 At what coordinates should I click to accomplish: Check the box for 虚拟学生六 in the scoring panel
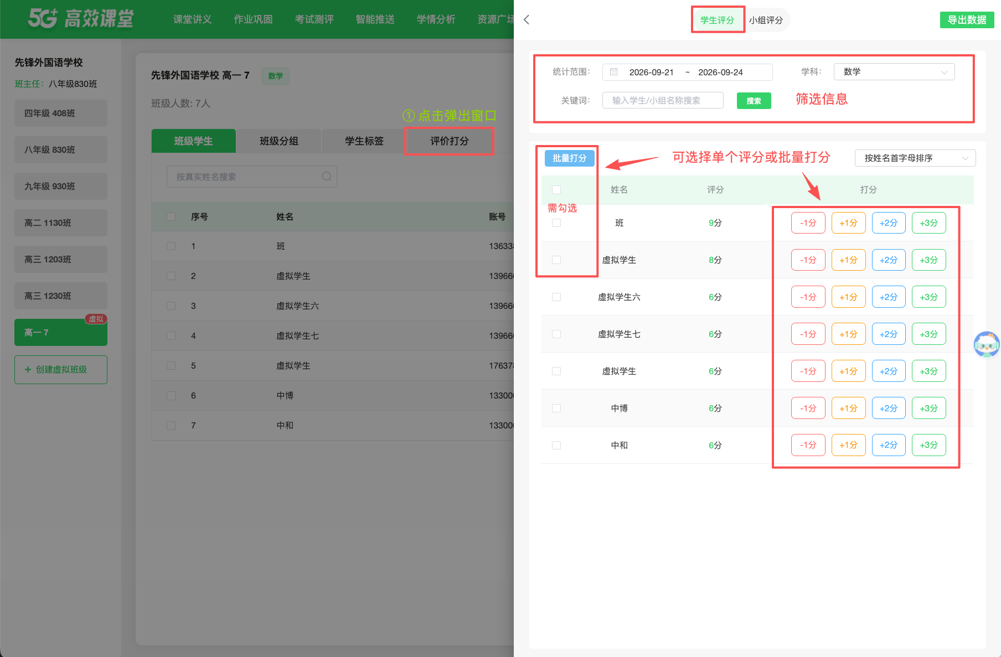556,297
